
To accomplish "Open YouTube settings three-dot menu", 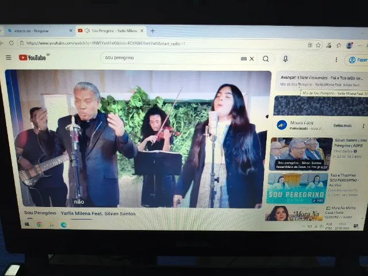I will click(x=336, y=60).
